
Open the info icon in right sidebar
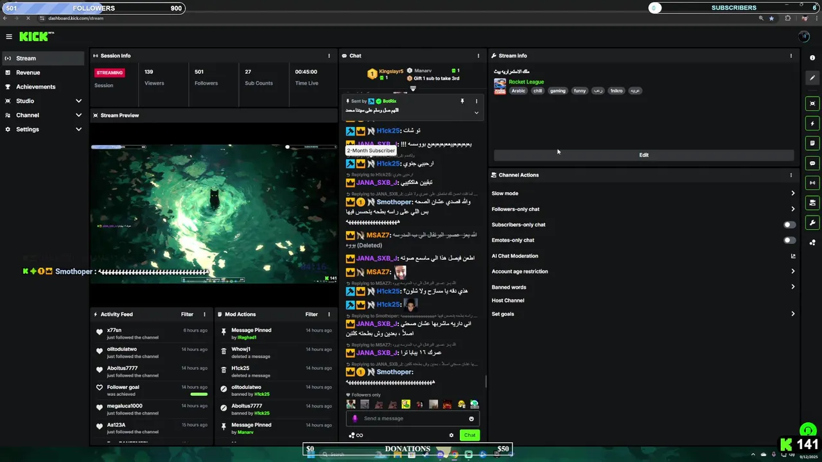812,58
